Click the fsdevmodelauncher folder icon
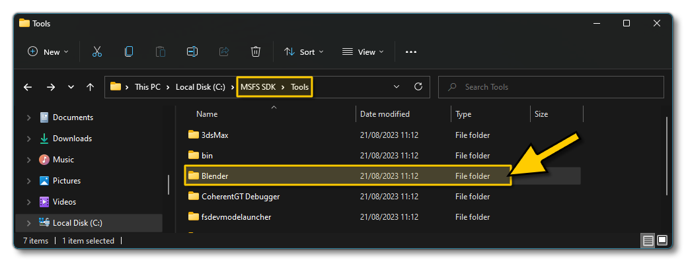The width and height of the screenshot is (686, 262). click(x=194, y=216)
